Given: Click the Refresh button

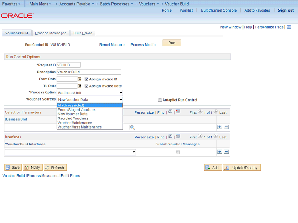Looking at the screenshot, I should [x=55, y=167].
